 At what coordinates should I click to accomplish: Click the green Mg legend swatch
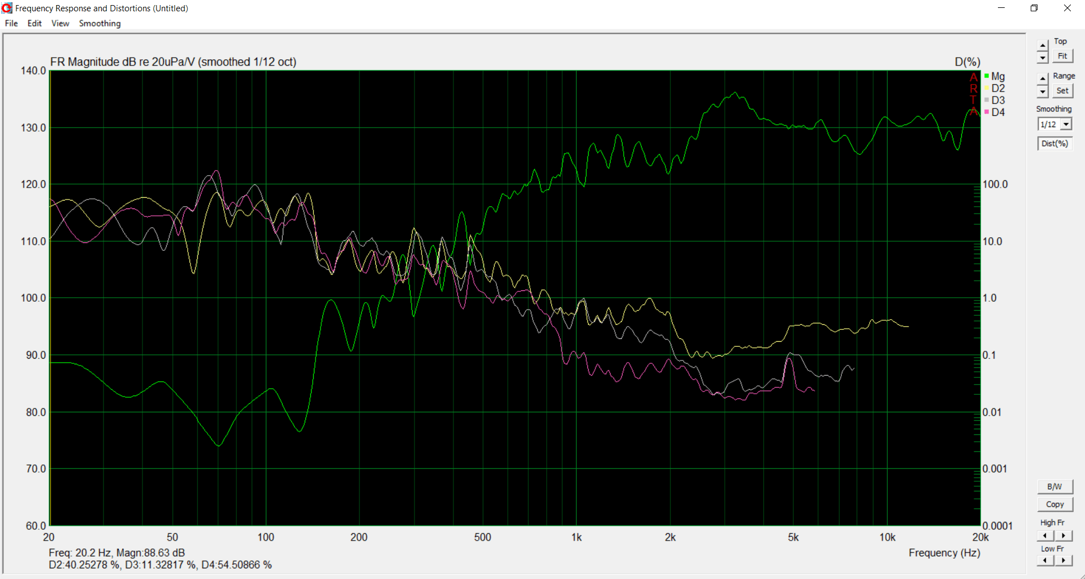pyautogui.click(x=987, y=76)
